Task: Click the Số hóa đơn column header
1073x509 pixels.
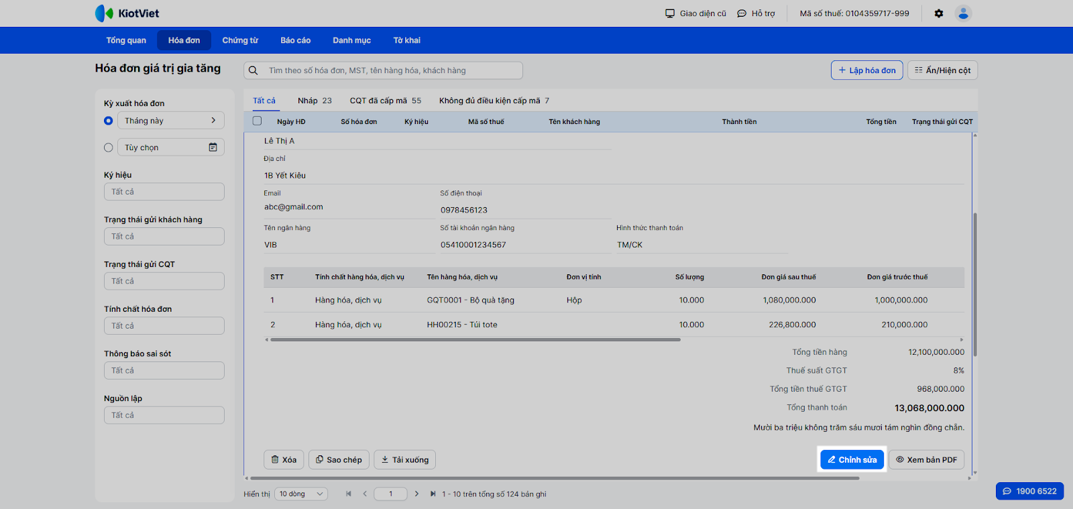Action: point(359,122)
